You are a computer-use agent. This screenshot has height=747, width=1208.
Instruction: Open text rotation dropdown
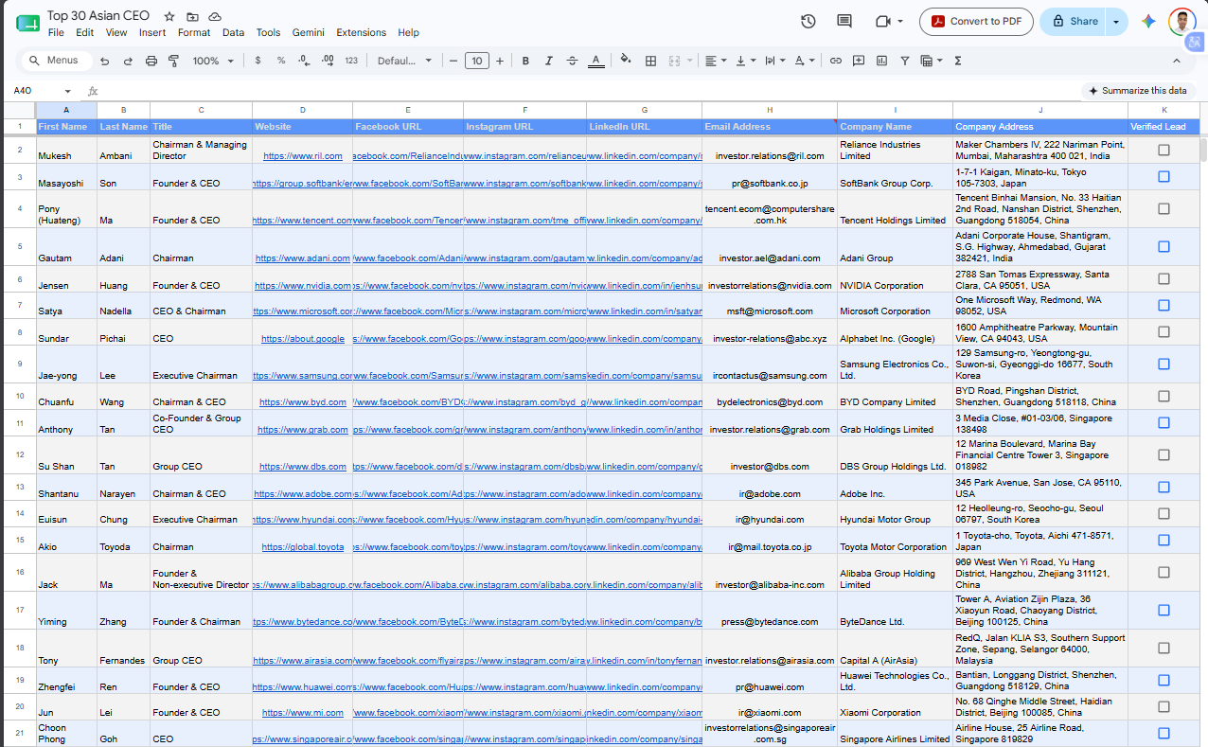tap(805, 61)
